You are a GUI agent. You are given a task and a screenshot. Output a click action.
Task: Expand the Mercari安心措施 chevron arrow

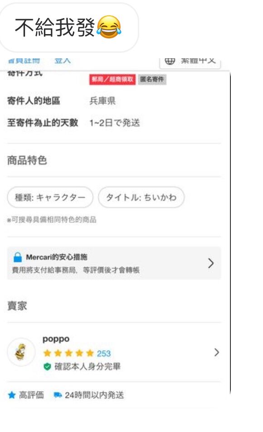[x=211, y=263]
